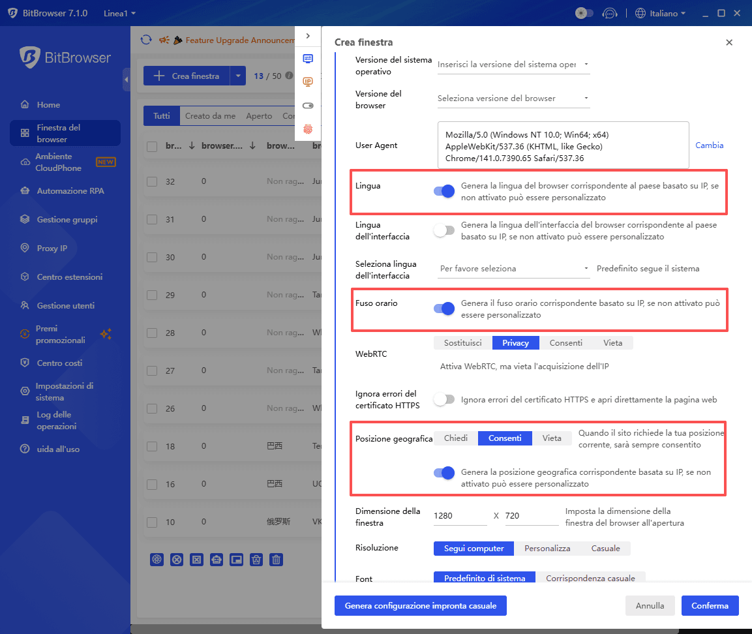Image resolution: width=752 pixels, height=634 pixels.
Task: Open the Seleziona lingua dell'interfaccia dropdown
Action: coord(513,268)
